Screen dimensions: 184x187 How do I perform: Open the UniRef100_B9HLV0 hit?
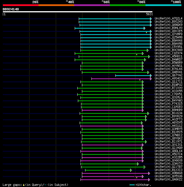click(168, 28)
